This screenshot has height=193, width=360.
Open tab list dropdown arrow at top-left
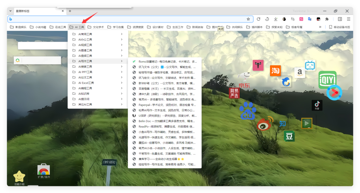click(10, 11)
